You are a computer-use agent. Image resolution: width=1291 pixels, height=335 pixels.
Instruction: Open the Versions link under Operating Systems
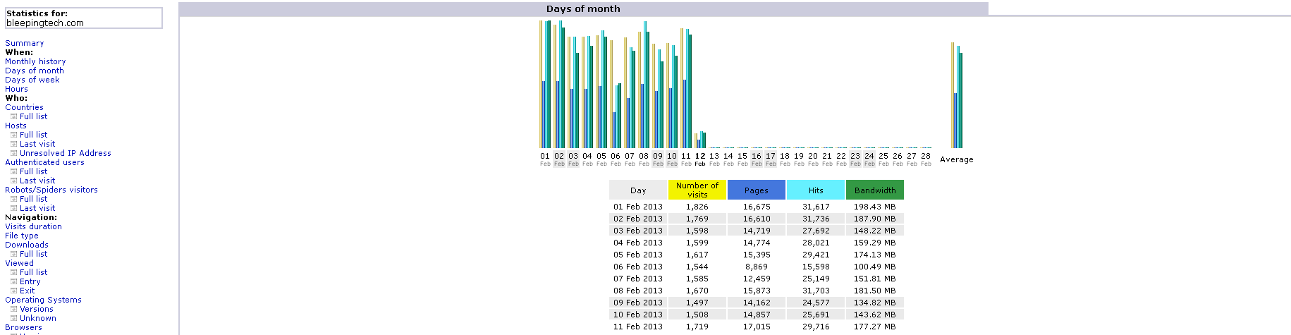[36, 309]
